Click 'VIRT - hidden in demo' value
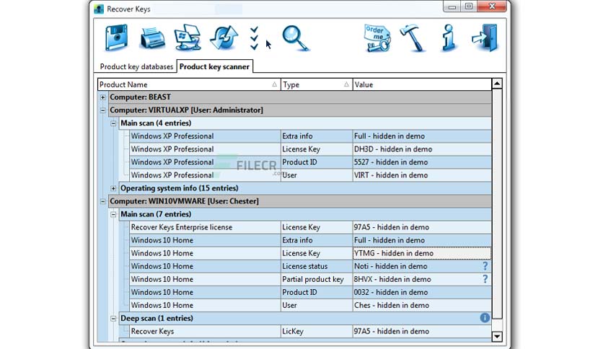Viewport: 603px width, 349px height. click(391, 175)
